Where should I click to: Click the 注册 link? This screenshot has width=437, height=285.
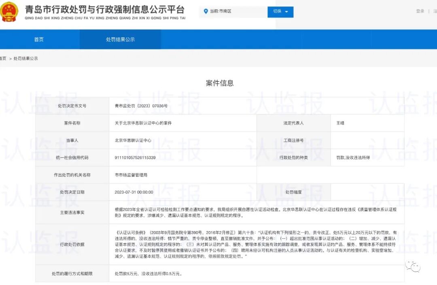[x=434, y=11]
